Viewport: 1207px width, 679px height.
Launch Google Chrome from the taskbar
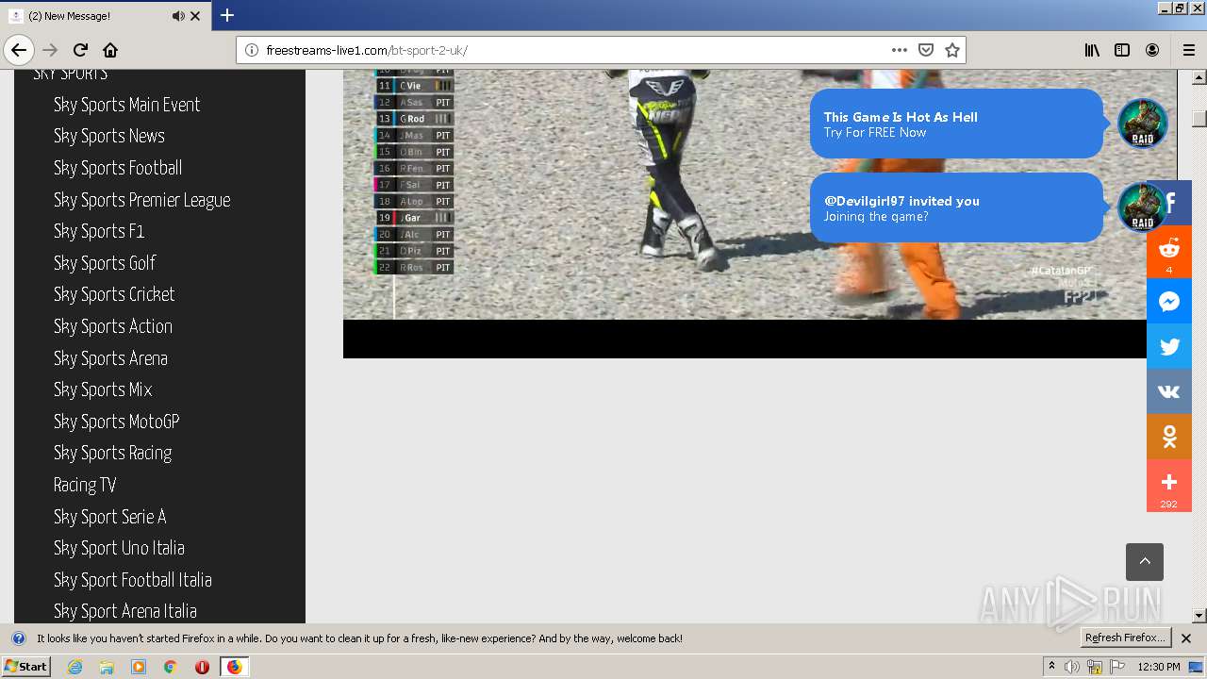coord(170,667)
